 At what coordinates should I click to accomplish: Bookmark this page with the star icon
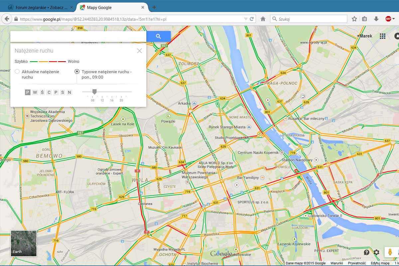[x=354, y=19]
